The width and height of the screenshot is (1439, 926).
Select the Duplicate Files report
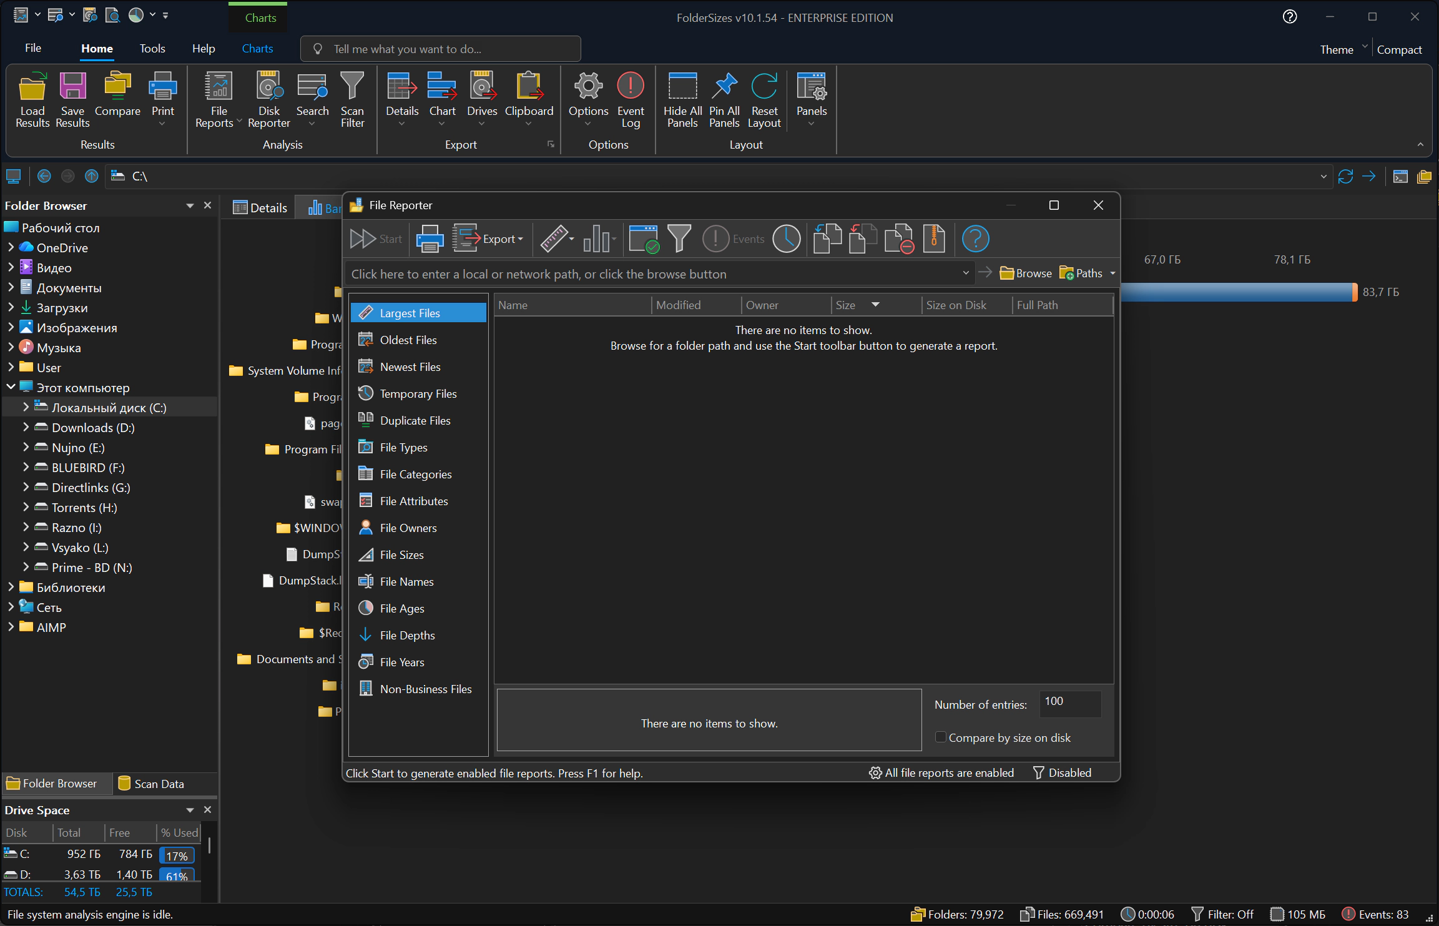click(418, 420)
